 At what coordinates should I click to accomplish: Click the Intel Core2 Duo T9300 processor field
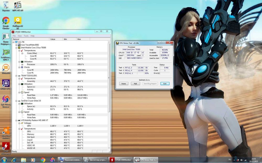point(131,49)
